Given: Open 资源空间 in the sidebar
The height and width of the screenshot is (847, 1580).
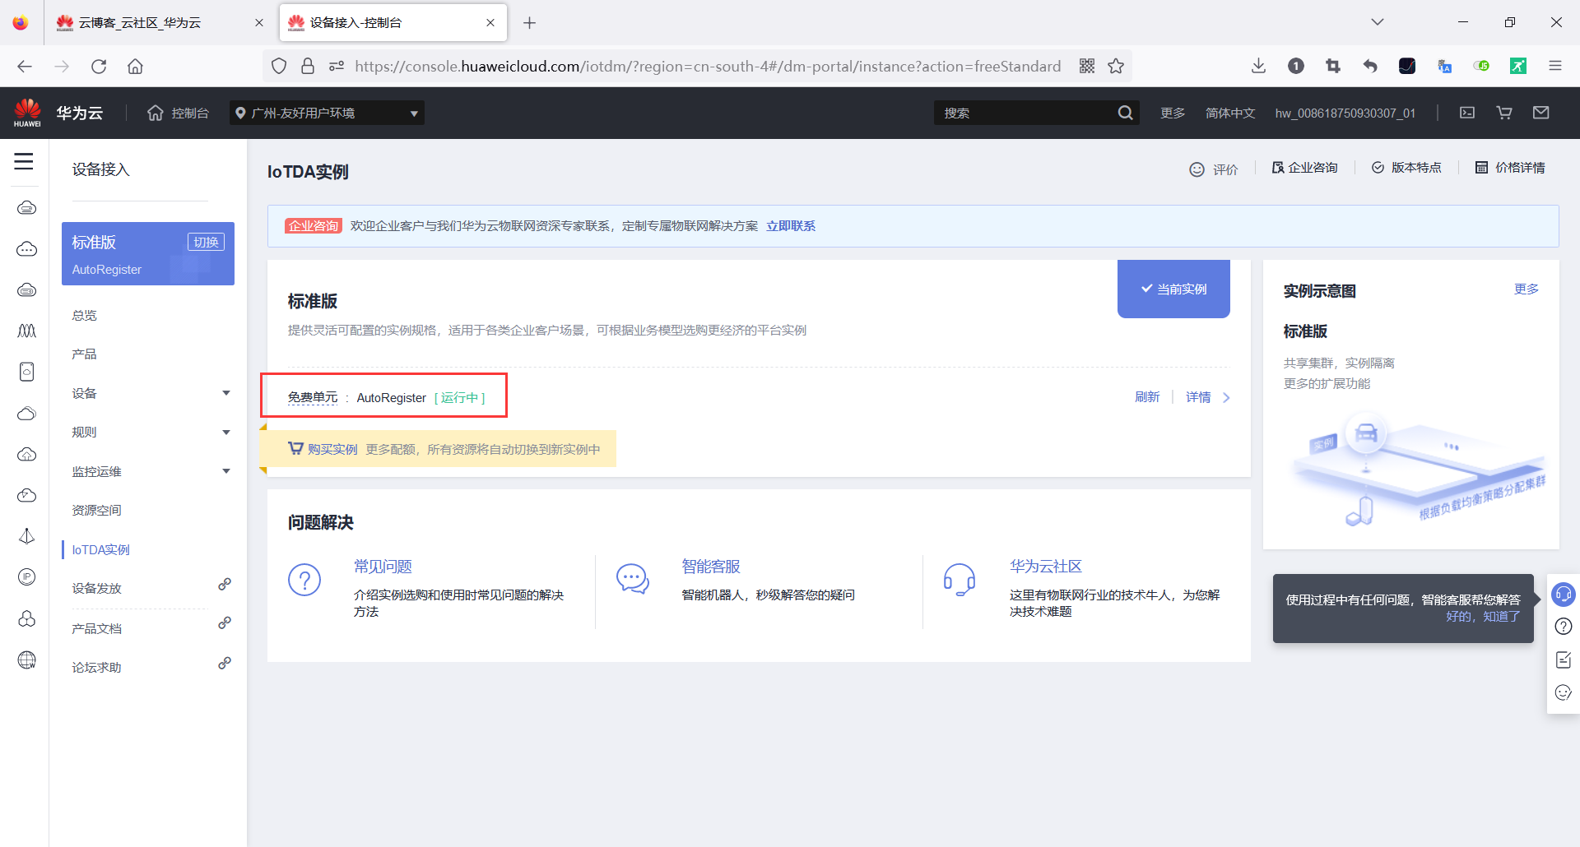Looking at the screenshot, I should 96,511.
